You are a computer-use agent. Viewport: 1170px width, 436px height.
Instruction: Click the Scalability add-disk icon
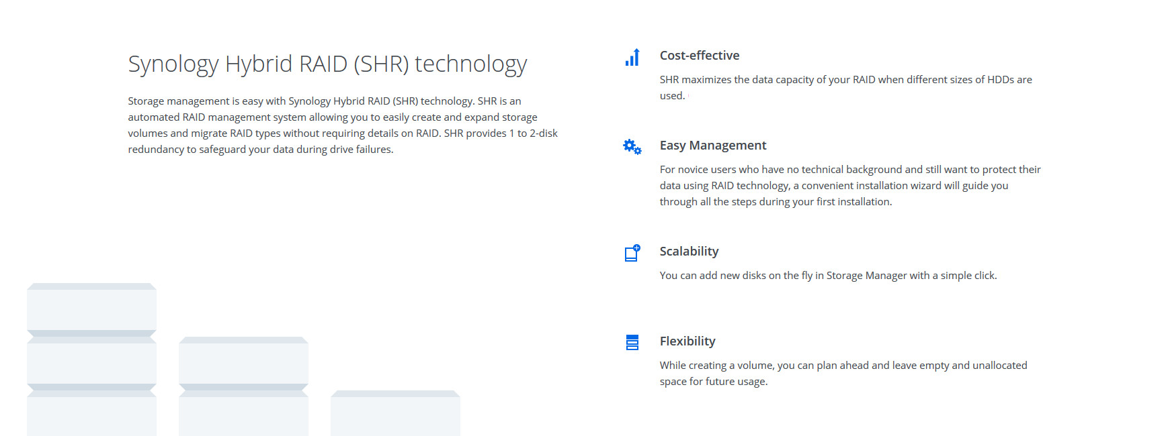point(632,253)
